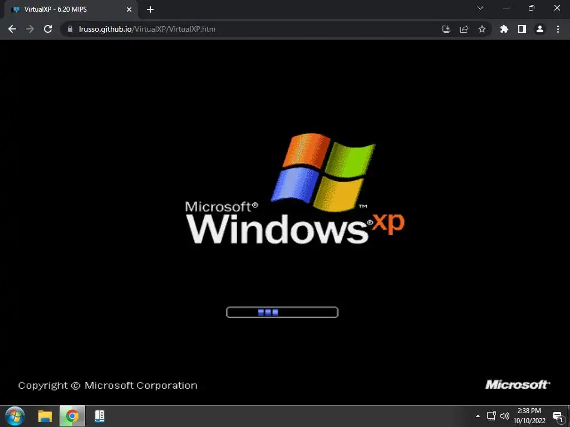
Task: Open the notification center icon
Action: click(x=558, y=416)
